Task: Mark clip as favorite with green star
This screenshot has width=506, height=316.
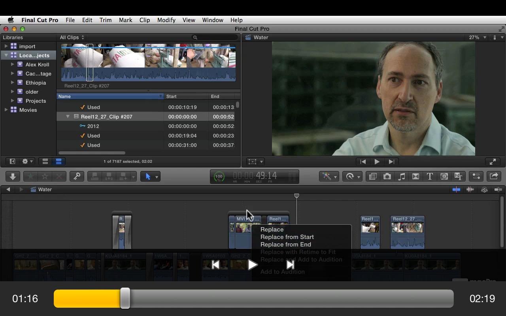Action: [30, 177]
